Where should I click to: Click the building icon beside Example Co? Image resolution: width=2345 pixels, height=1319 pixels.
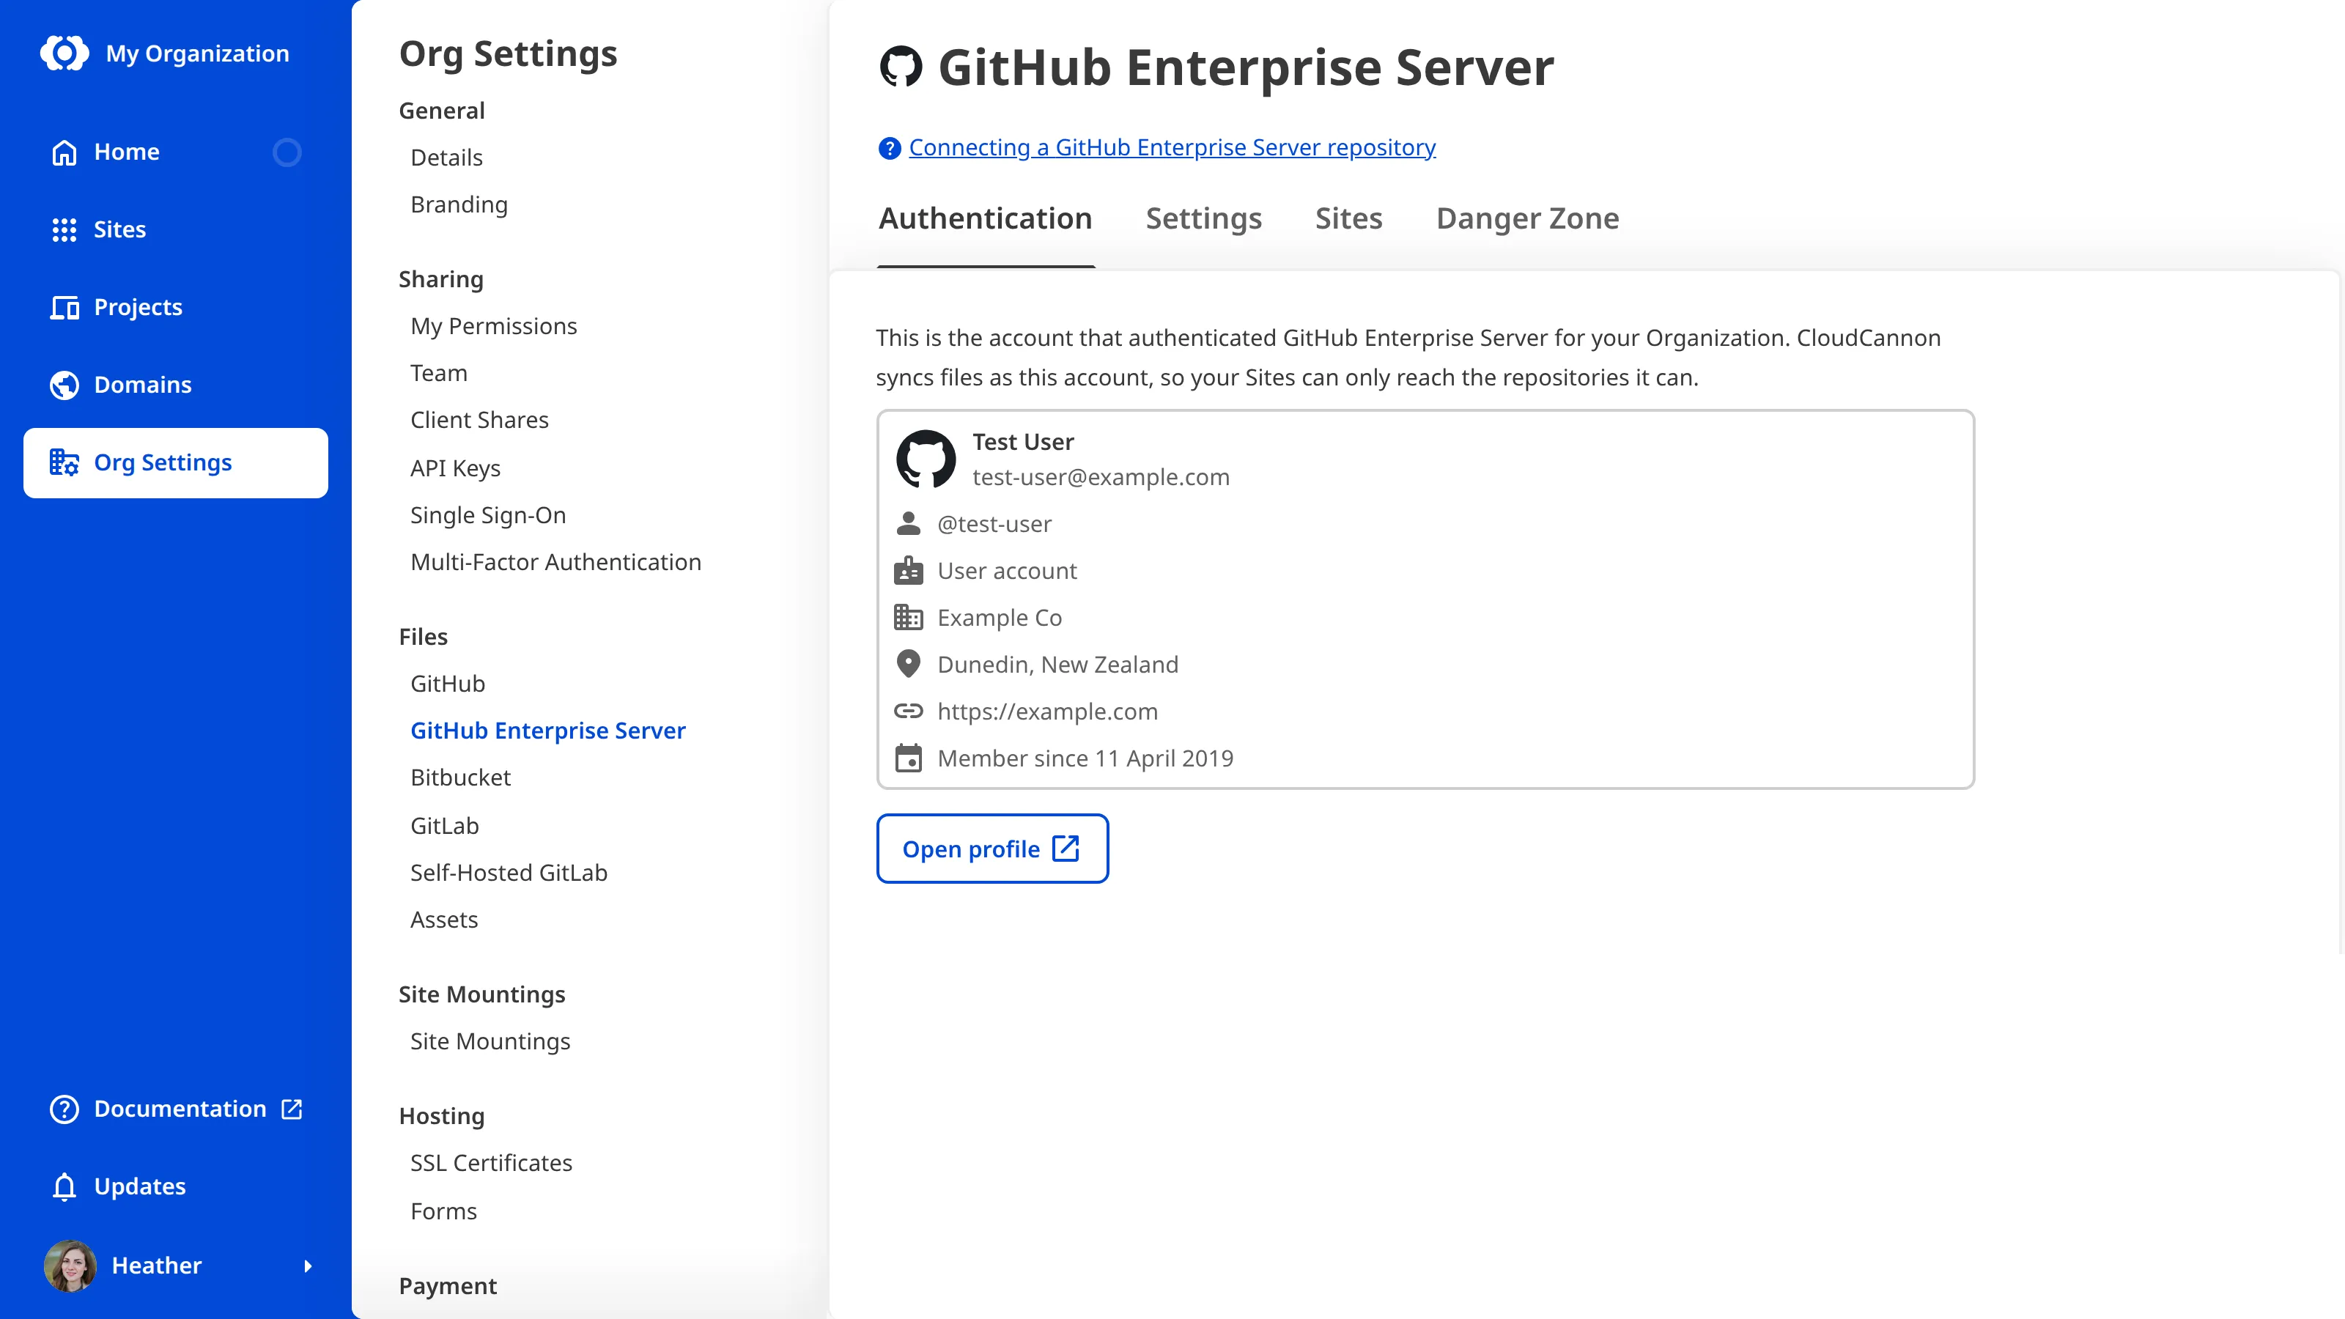(908, 617)
